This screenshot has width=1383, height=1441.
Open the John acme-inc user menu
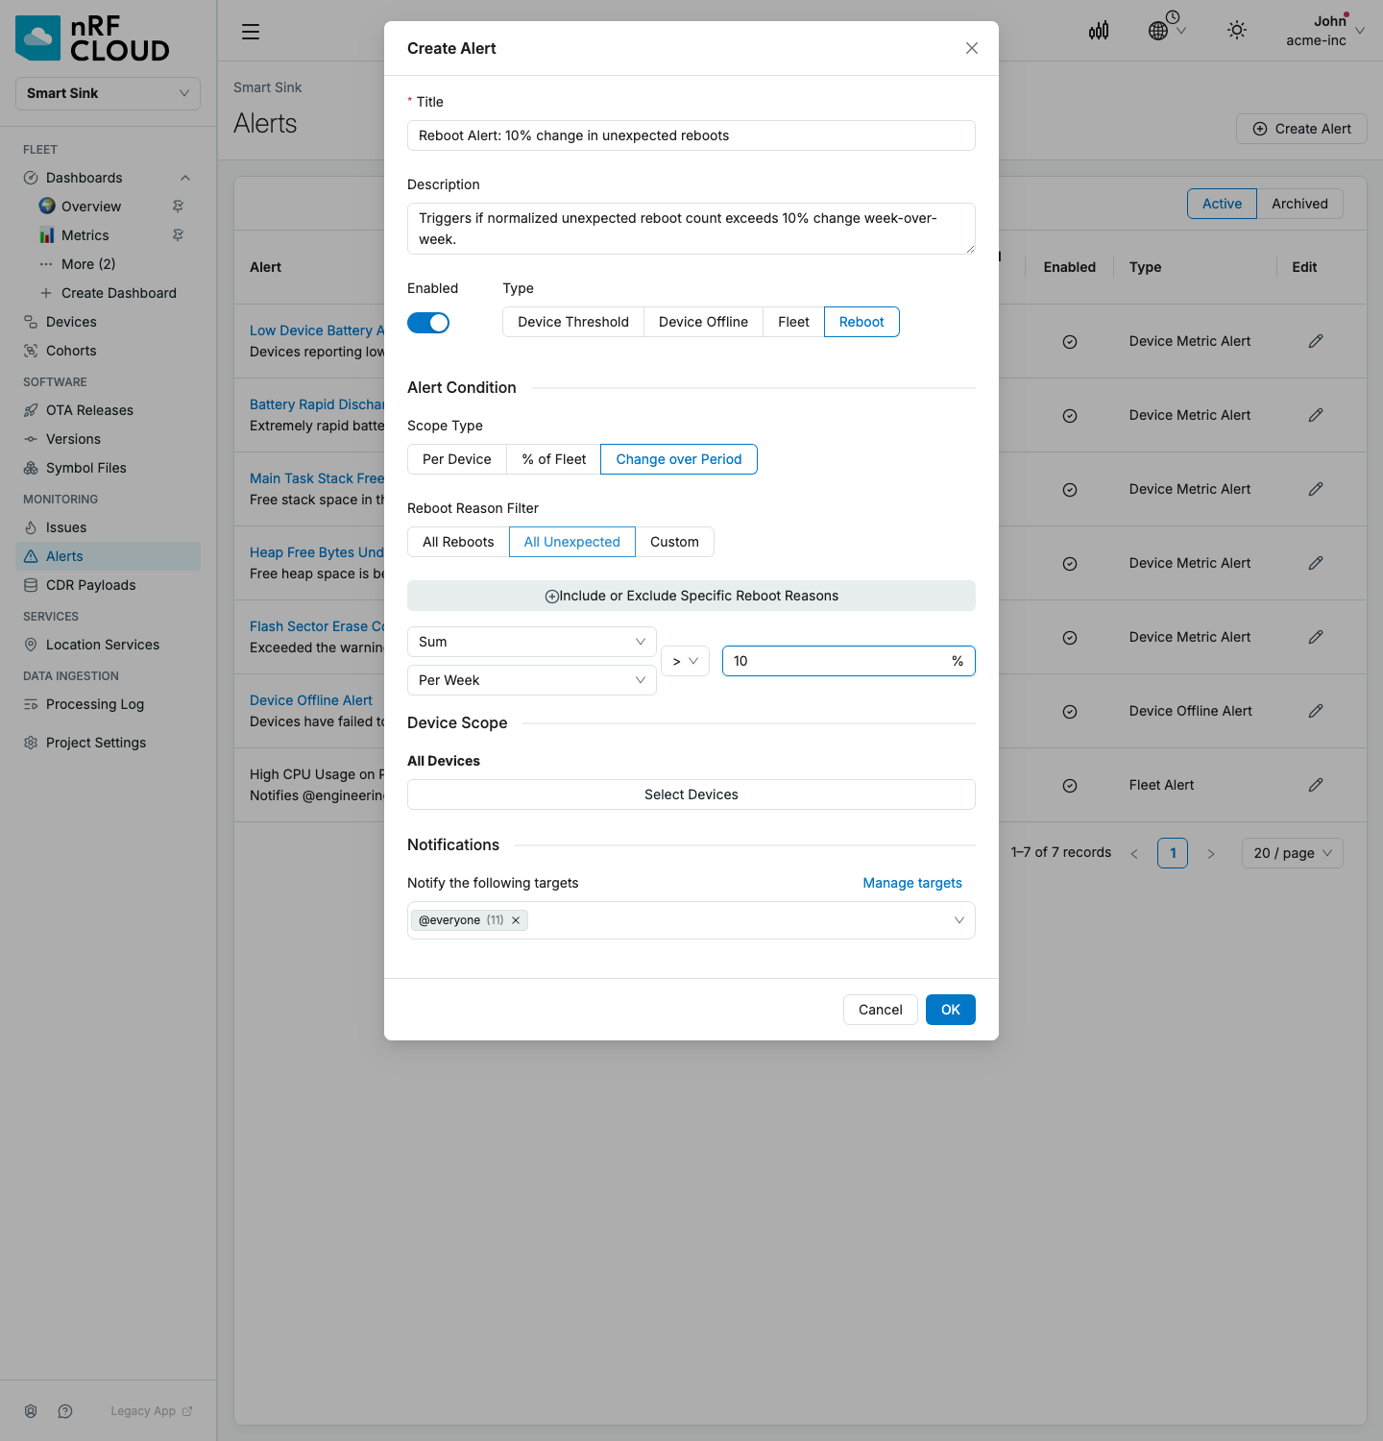(1326, 31)
